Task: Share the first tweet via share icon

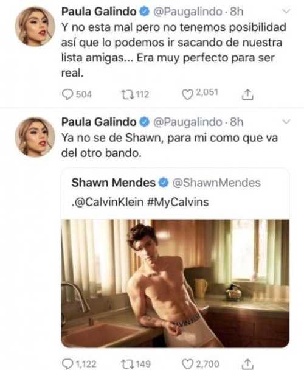Action: (x=247, y=94)
